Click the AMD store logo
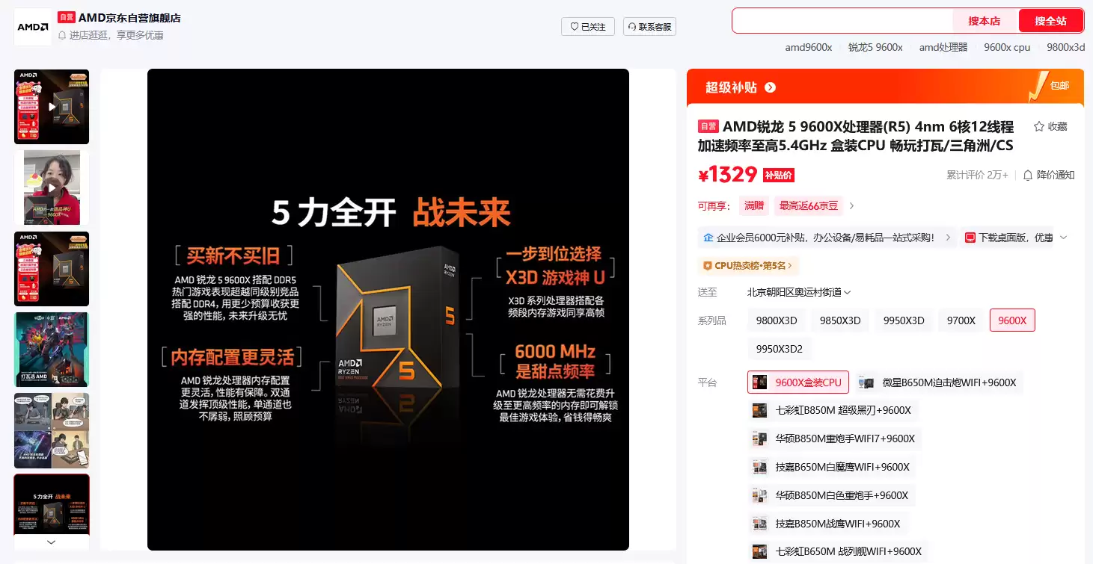This screenshot has height=564, width=1093. 33,27
